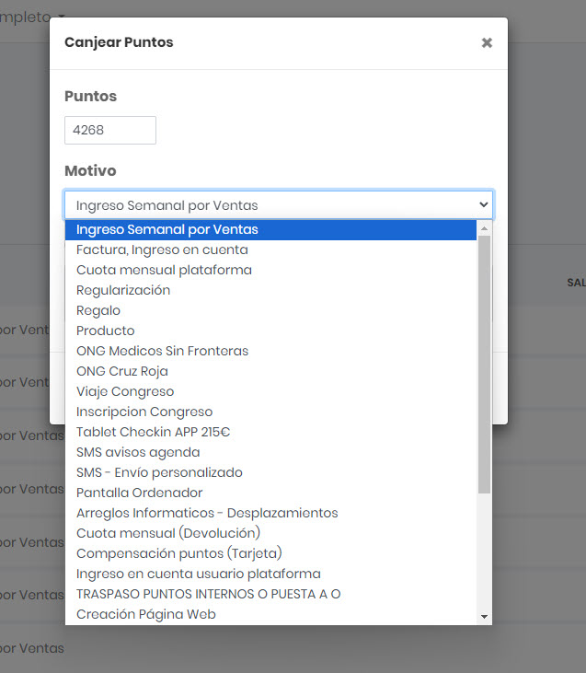Screen dimensions: 586x673
Task: Pick 'Pantalla Ordenador' from the list
Action: click(140, 493)
